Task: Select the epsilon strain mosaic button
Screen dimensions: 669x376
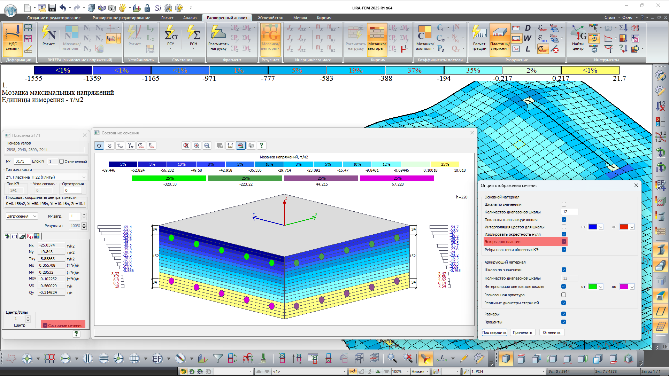Action: pos(110,146)
